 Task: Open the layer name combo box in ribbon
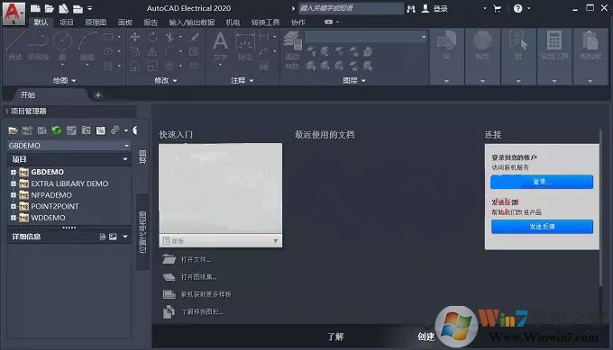tap(365, 37)
